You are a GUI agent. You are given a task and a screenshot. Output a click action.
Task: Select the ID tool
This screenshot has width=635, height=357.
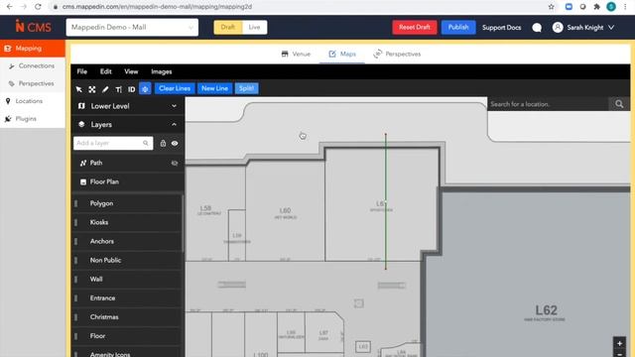(132, 89)
